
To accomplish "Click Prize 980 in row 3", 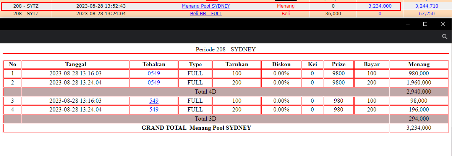I will click(339, 101).
